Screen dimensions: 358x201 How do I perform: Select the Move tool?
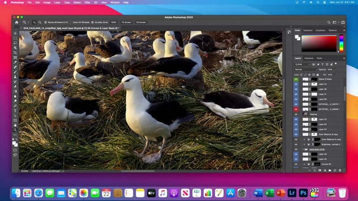pyautogui.click(x=15, y=33)
